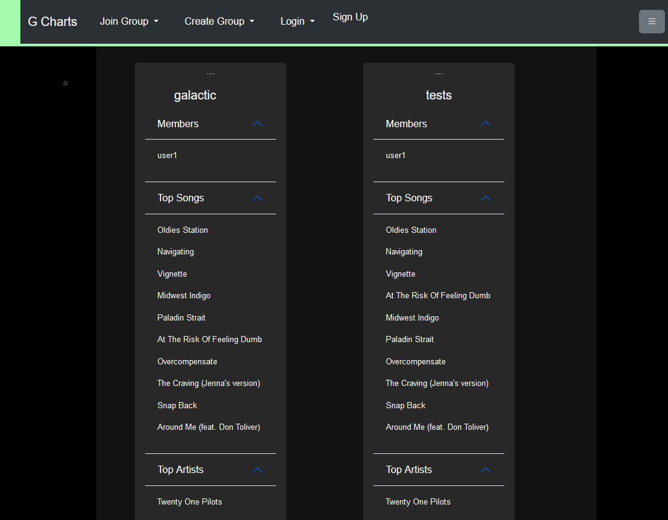This screenshot has width=668, height=520.
Task: Select Paladin Strait in tests songs
Action: 410,340
